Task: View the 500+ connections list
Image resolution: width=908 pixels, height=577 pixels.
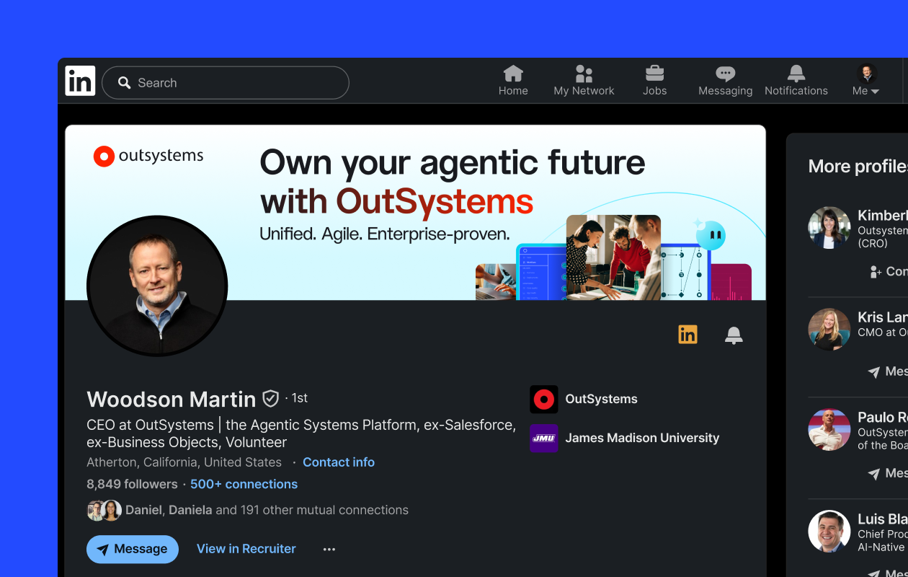Action: click(x=244, y=484)
